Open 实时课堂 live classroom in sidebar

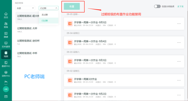(6, 45)
